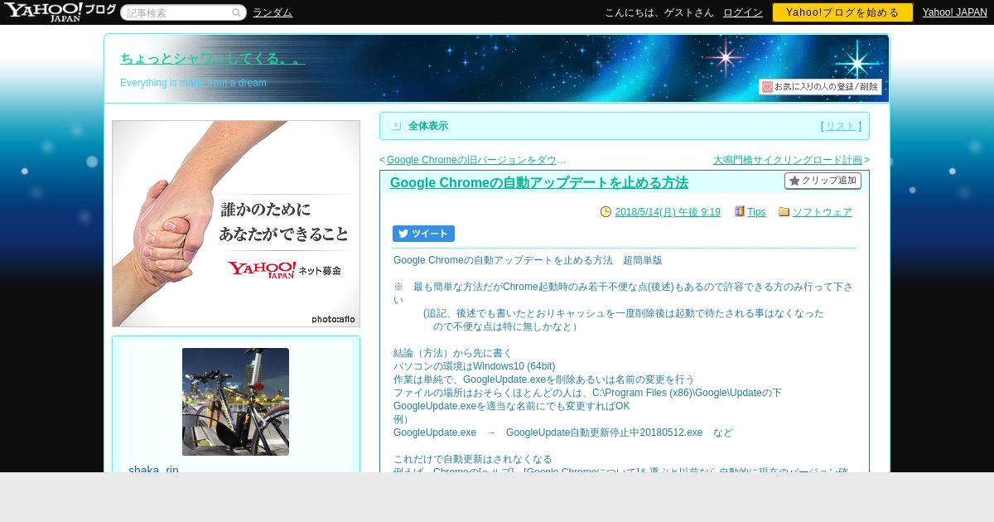Screen dimensions: 994x522
Task: Open blog title ちょっとシャワーしてくる
Action: point(213,59)
